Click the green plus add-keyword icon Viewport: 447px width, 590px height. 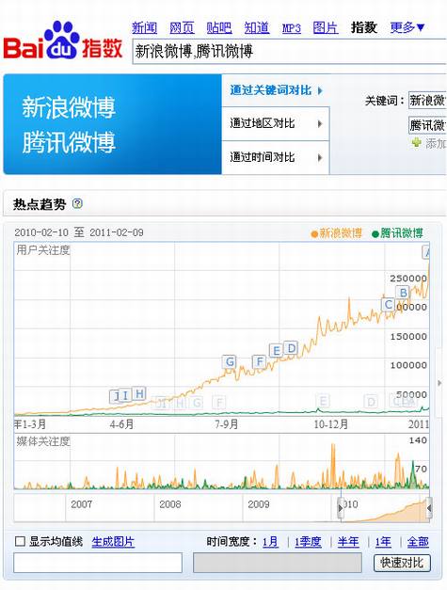click(x=416, y=143)
